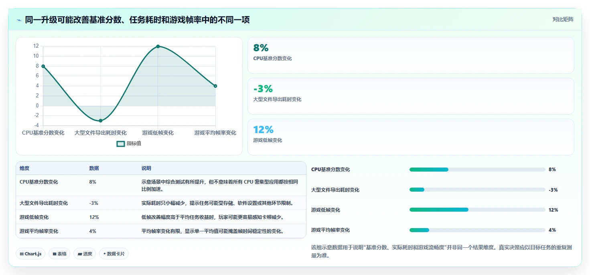Image resolution: width=590 pixels, height=275 pixels.
Task: Click the description starting 示意场景中综合测试有所提升
Action: coord(220,185)
